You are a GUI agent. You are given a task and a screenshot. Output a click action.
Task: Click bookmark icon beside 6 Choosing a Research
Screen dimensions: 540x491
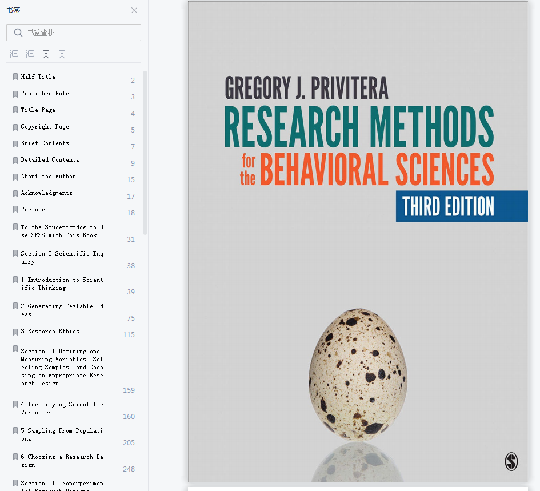point(15,457)
